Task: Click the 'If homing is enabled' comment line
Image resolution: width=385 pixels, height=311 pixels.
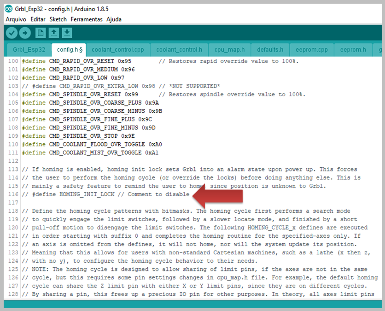Action: pyautogui.click(x=189, y=170)
